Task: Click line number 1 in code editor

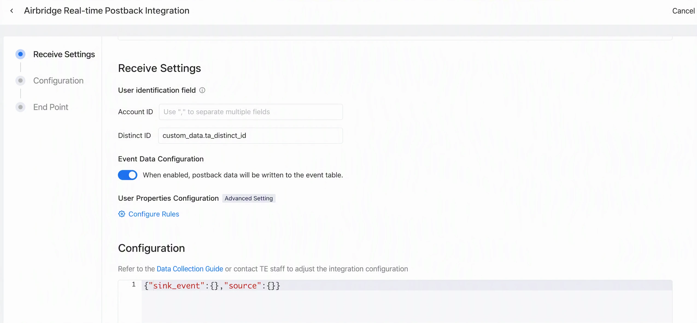Action: click(133, 285)
